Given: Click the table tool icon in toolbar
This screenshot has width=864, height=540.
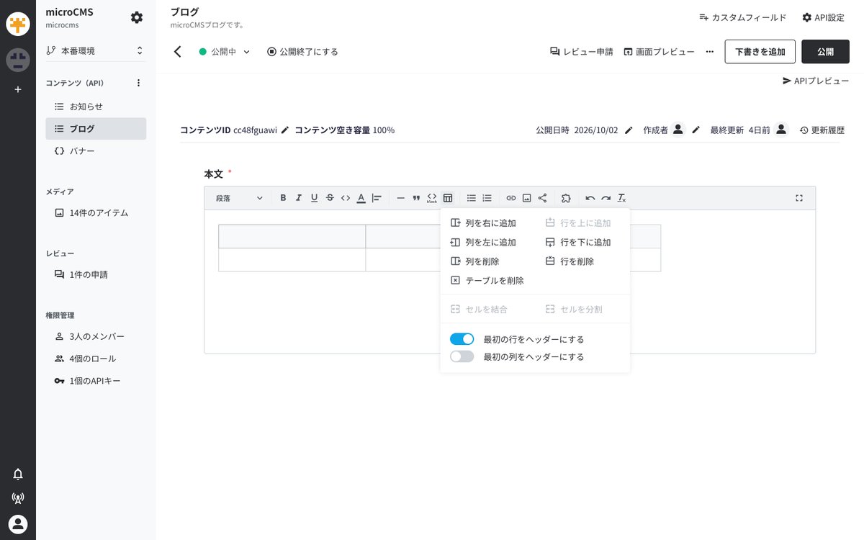Looking at the screenshot, I should [448, 198].
